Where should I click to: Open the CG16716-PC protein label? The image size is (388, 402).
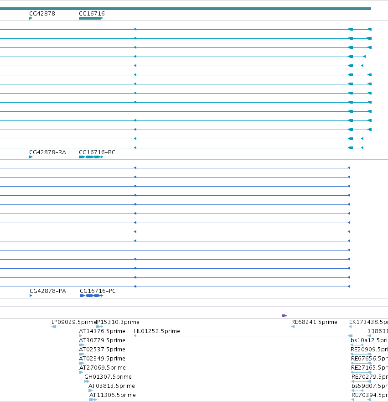pyautogui.click(x=98, y=291)
